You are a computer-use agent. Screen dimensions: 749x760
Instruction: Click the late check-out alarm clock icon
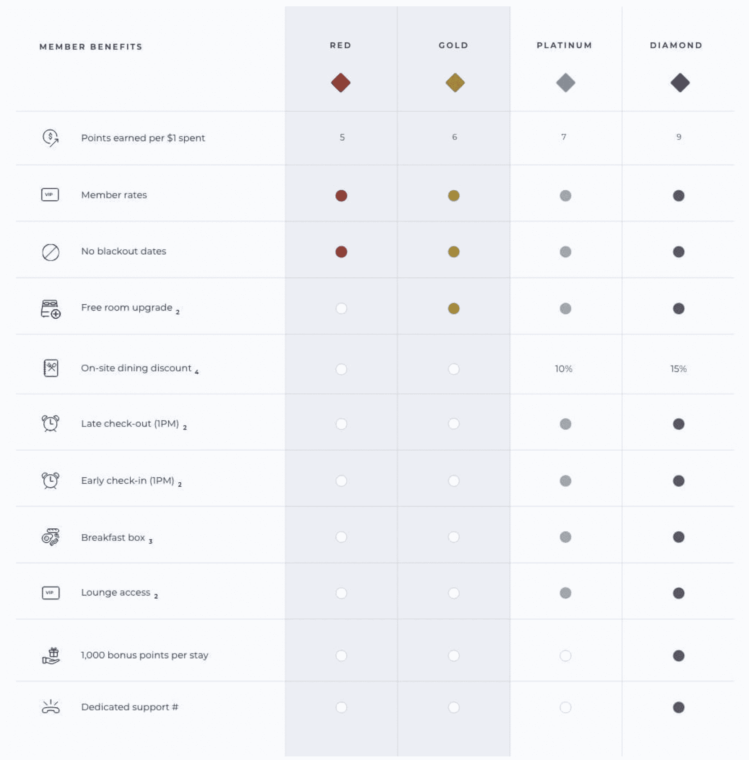pos(50,424)
